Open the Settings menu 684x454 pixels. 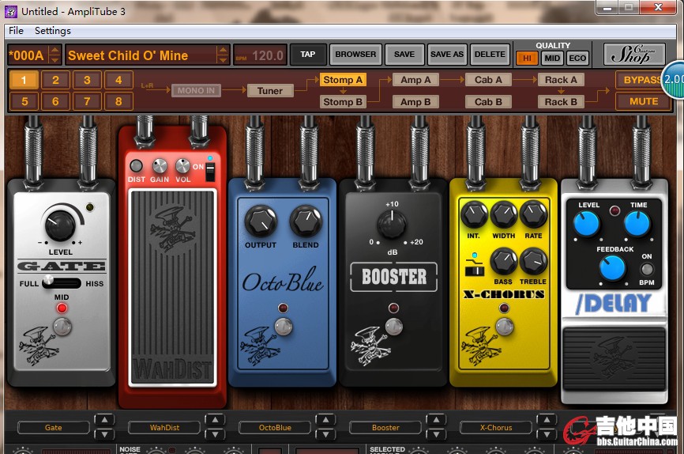53,31
